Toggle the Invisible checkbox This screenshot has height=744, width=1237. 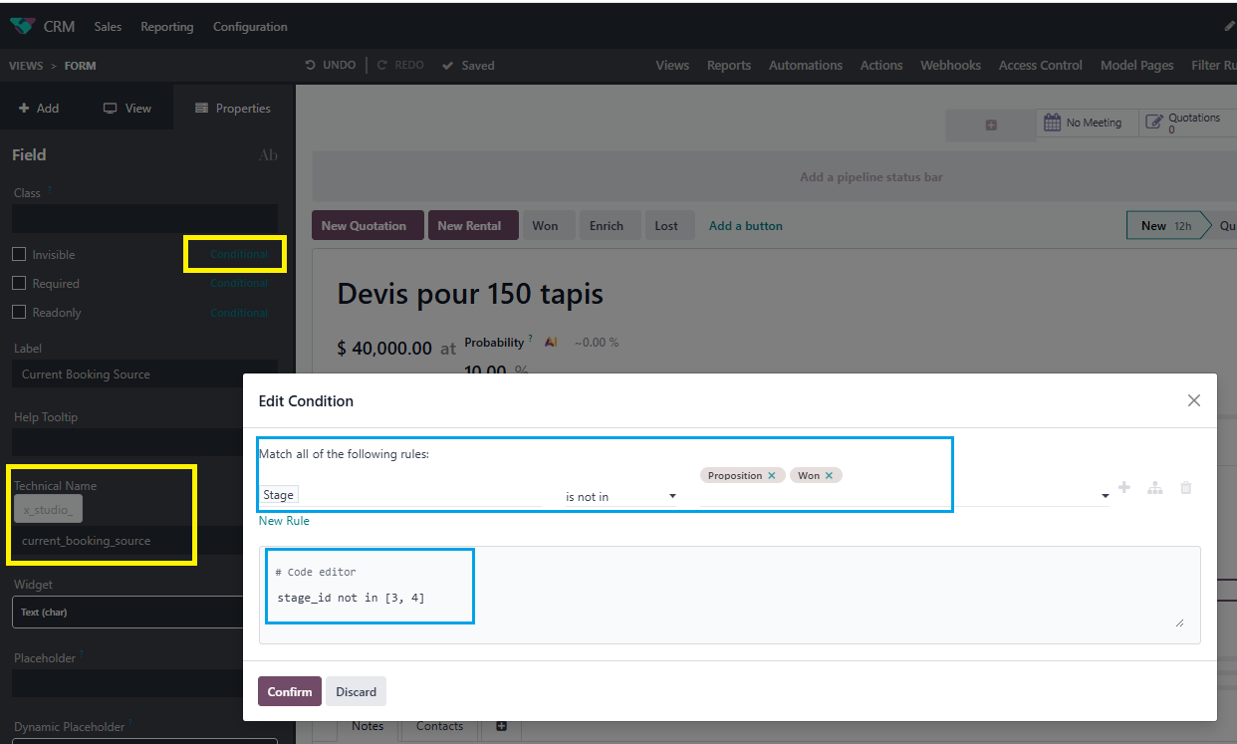coord(19,254)
